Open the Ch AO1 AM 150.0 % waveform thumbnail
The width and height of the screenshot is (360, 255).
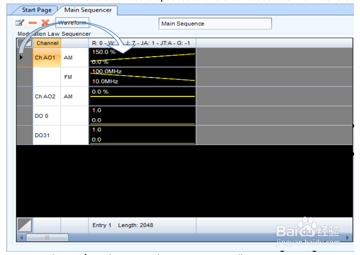143,57
